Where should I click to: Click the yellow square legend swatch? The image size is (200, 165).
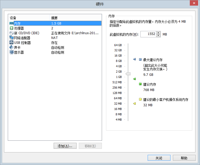(x=140, y=99)
